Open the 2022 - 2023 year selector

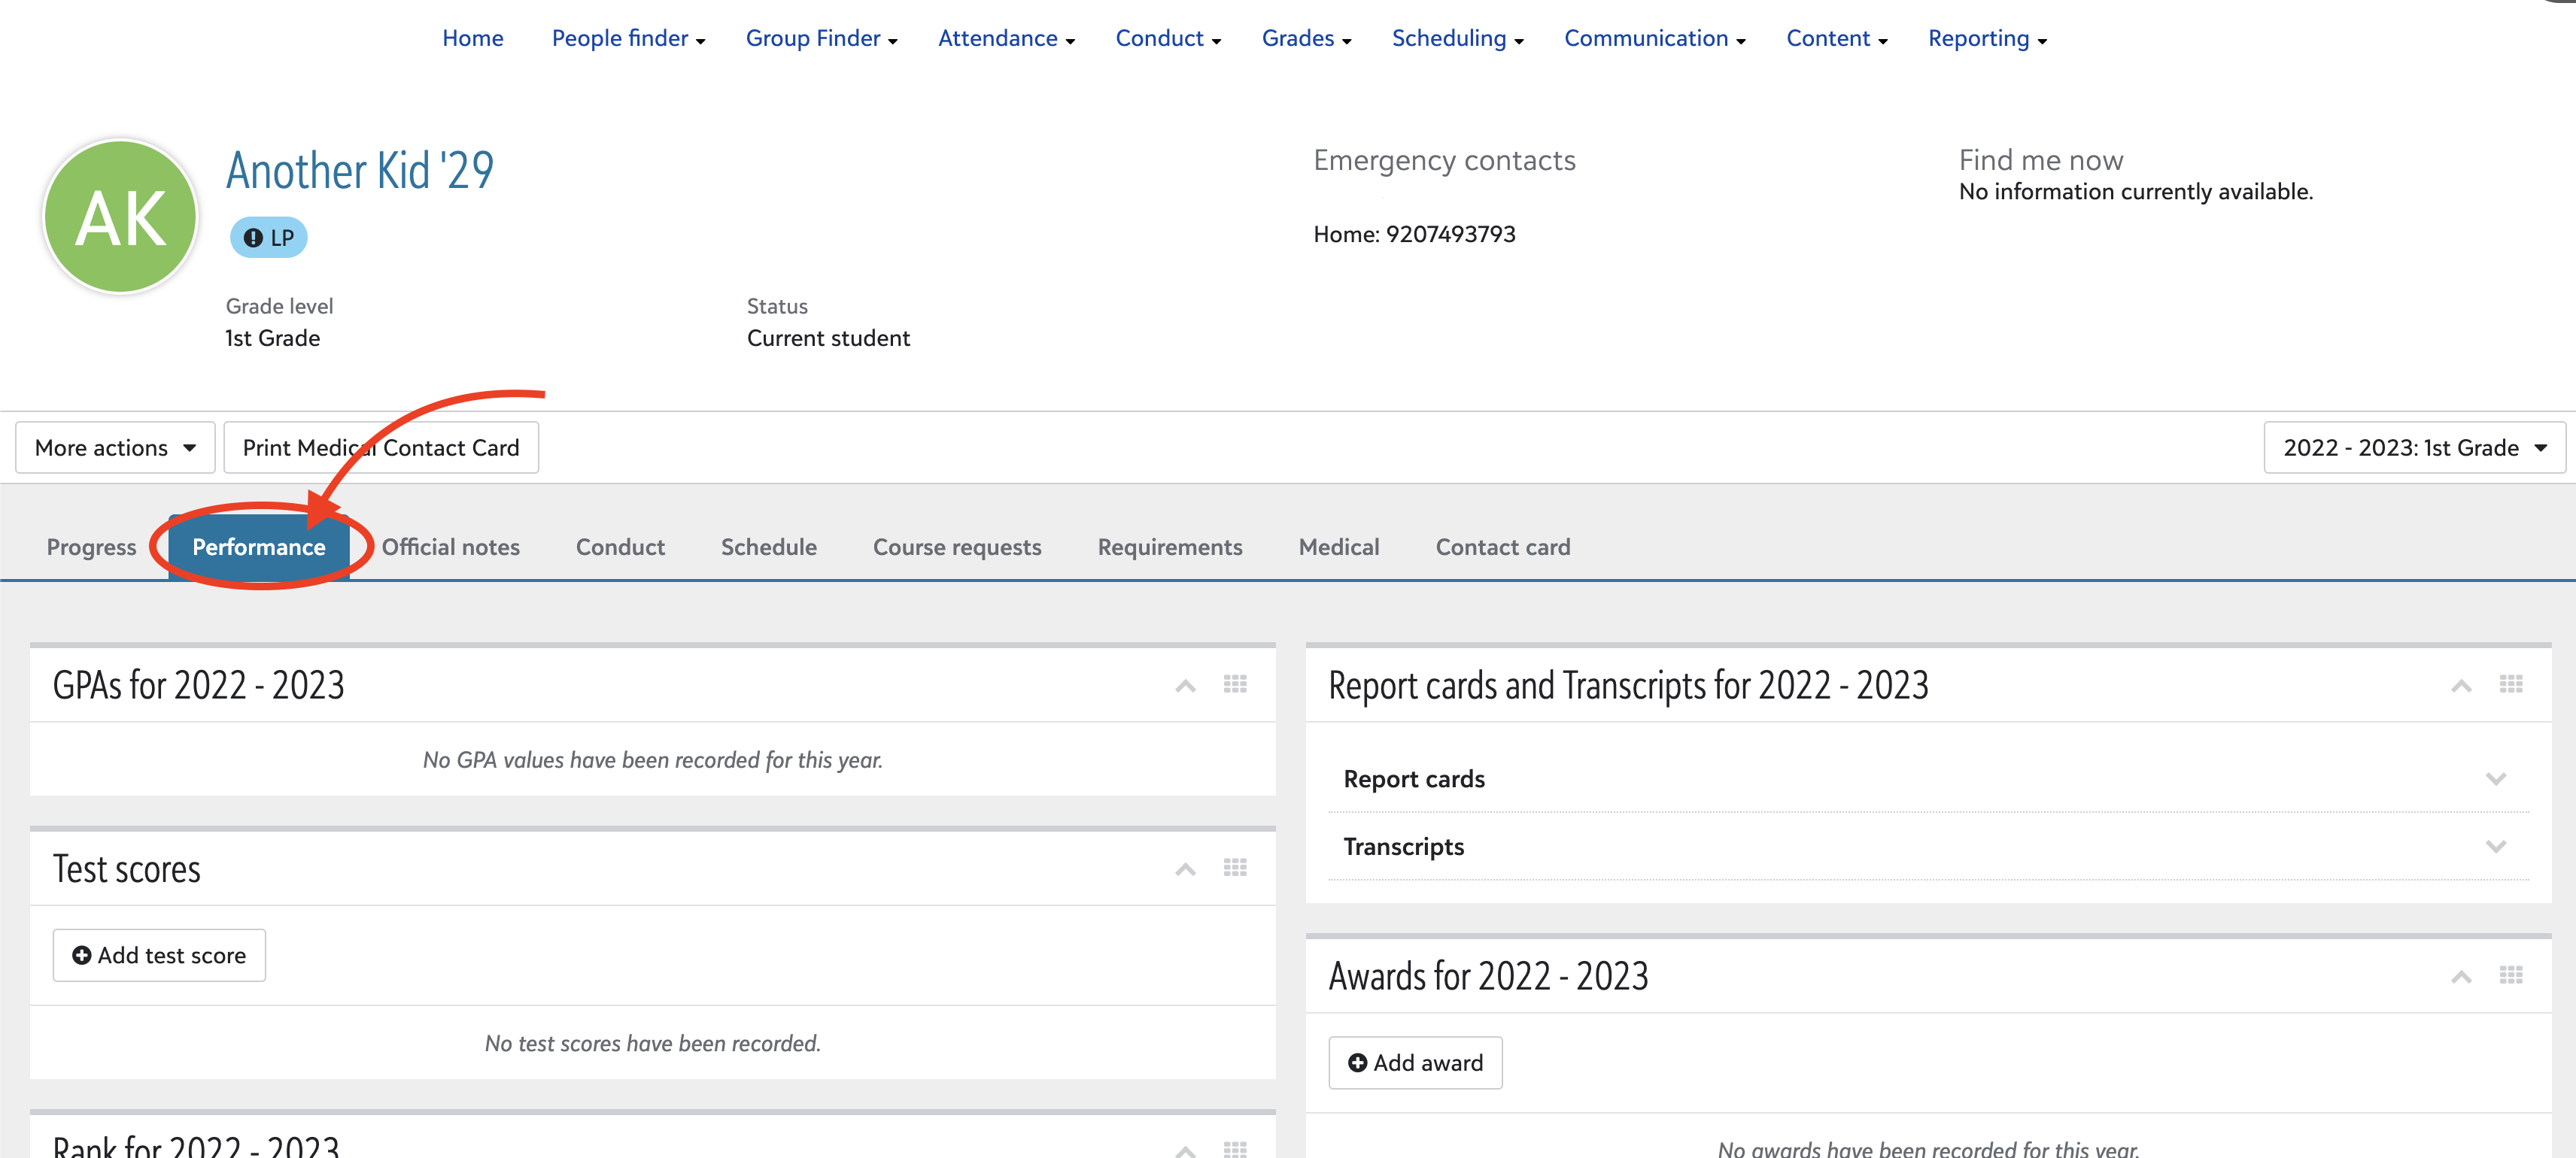2413,447
